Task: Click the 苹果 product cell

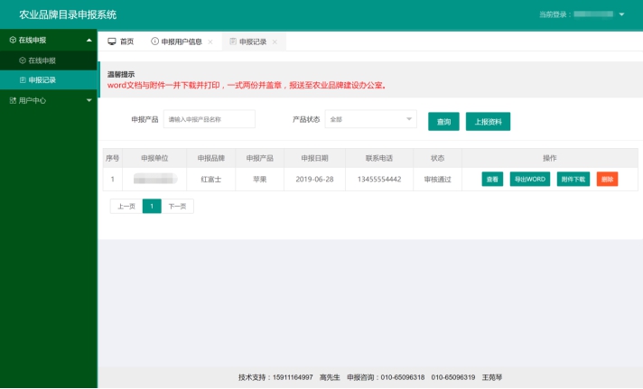Action: (259, 179)
